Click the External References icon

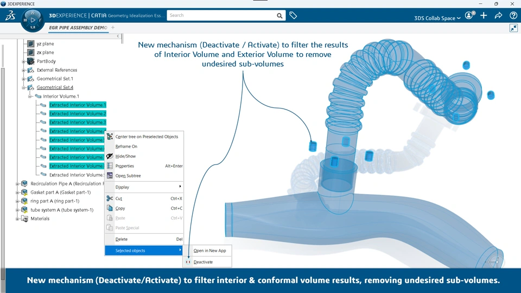[x=30, y=70]
